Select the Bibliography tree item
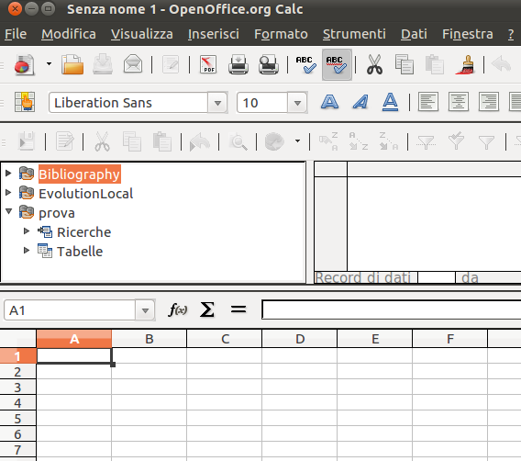 point(80,174)
